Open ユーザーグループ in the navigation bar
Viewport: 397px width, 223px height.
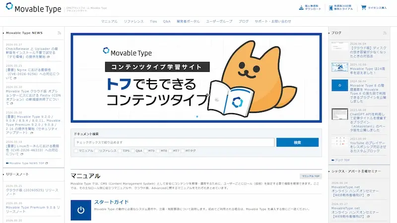pos(219,21)
